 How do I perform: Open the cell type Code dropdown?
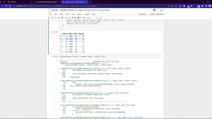[92, 18]
